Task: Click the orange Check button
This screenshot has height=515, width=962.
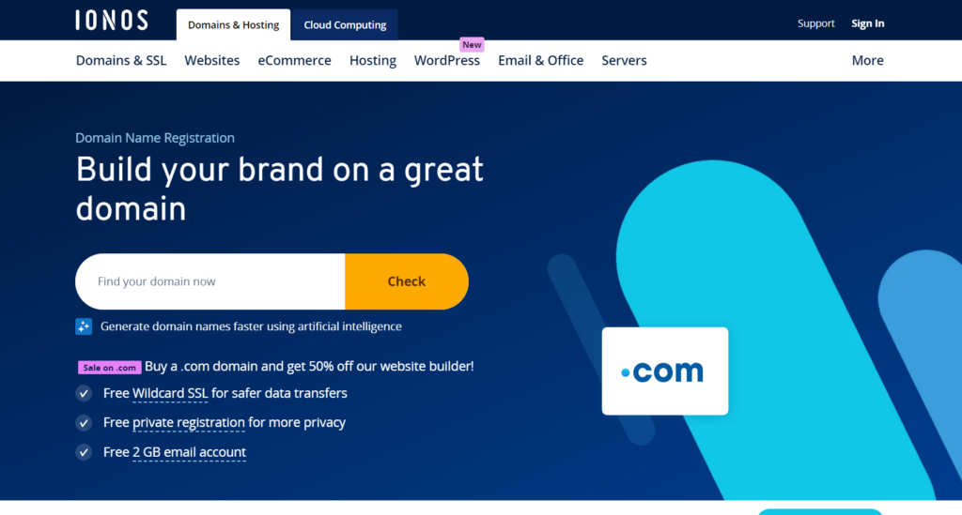Action: [x=407, y=281]
